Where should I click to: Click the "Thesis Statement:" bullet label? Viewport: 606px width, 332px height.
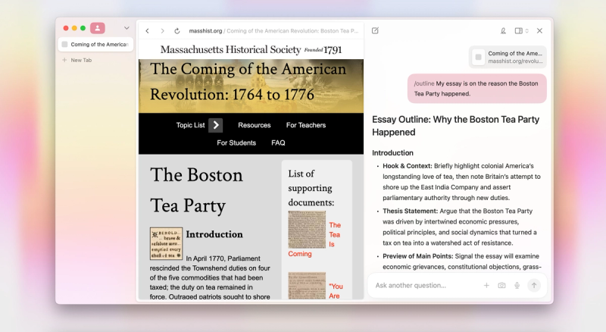(x=410, y=211)
